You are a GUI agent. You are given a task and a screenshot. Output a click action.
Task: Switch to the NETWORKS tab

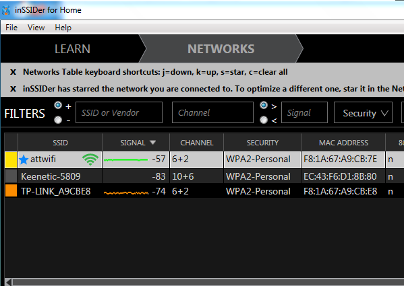tap(221, 49)
